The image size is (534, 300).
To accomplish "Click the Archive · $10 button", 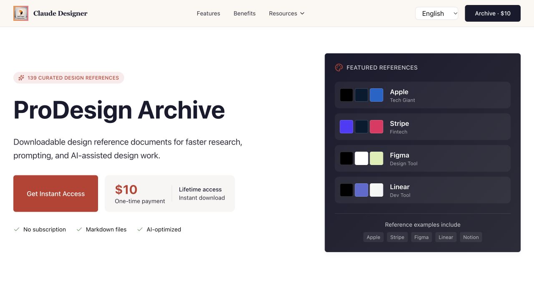I will pyautogui.click(x=493, y=13).
